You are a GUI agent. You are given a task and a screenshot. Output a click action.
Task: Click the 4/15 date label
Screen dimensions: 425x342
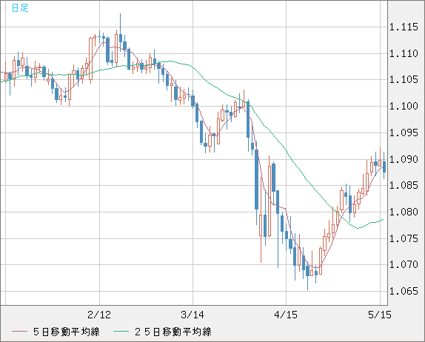coord(286,315)
